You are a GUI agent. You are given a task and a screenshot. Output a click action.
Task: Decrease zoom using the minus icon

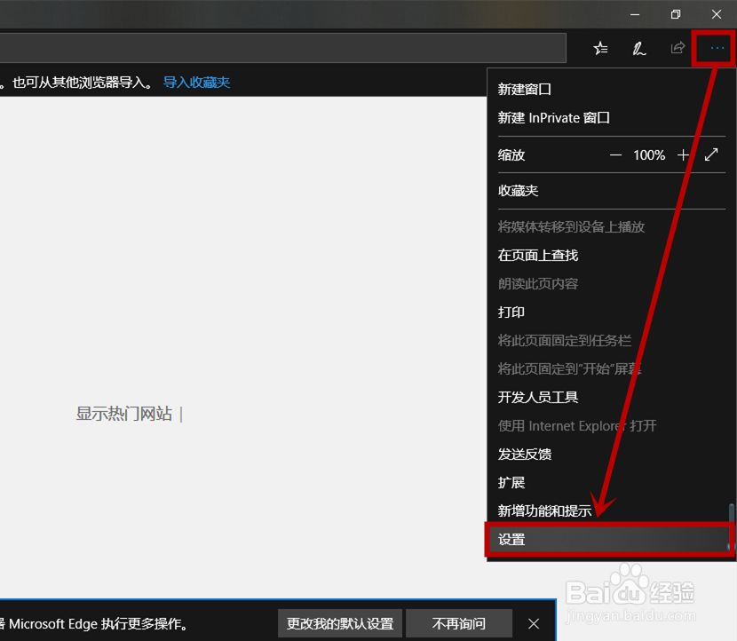point(615,154)
